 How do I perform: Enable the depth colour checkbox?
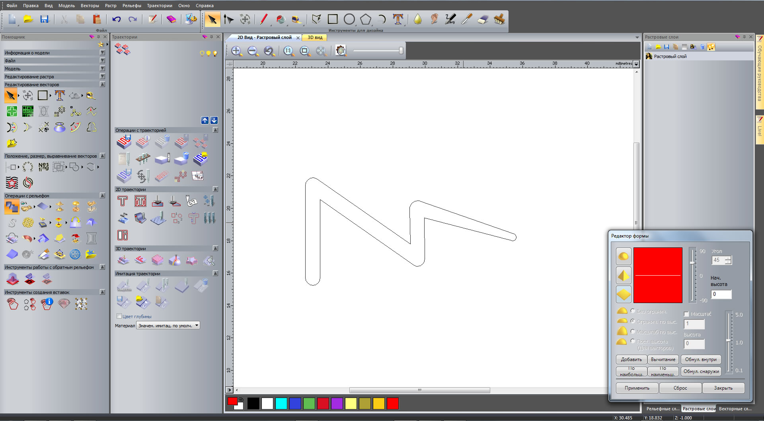tap(119, 316)
